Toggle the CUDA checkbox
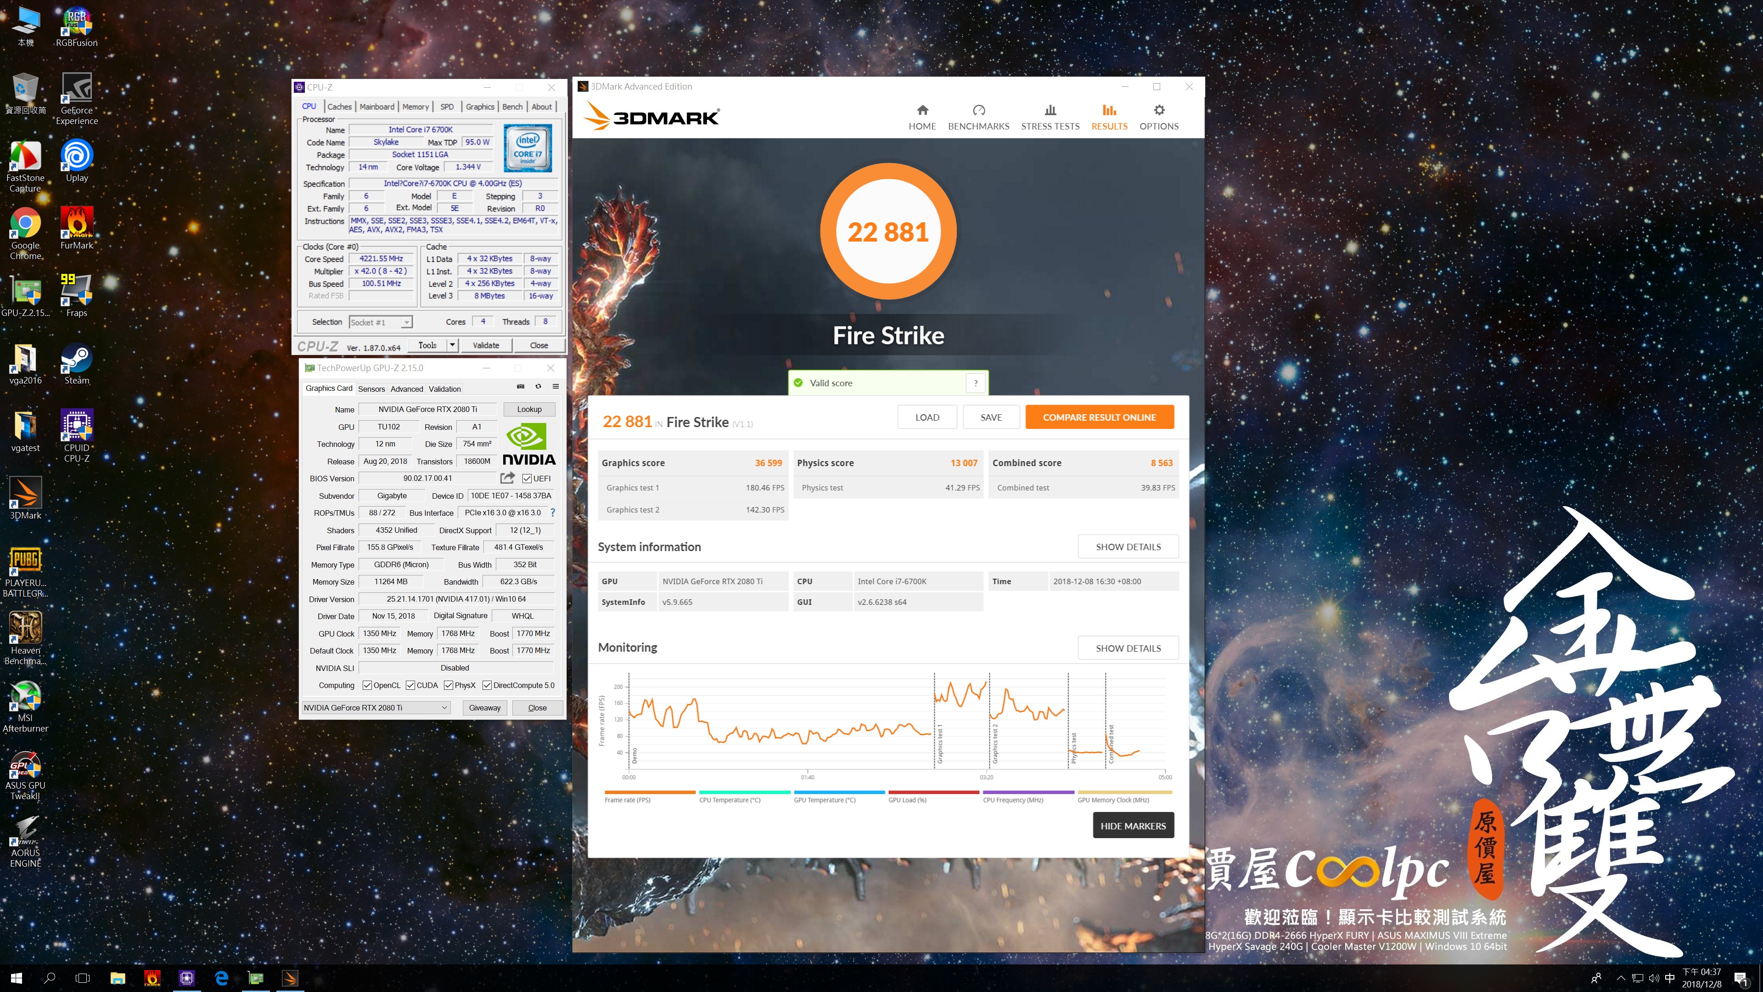Screen dimensions: 1763x992 [x=410, y=685]
